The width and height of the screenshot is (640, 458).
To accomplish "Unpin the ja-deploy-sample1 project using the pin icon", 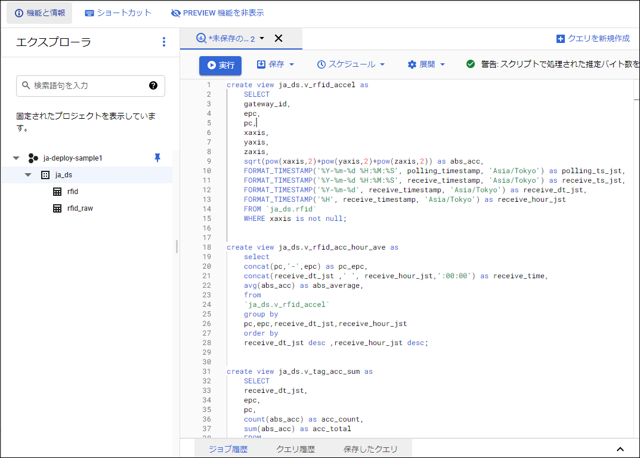I will (157, 158).
